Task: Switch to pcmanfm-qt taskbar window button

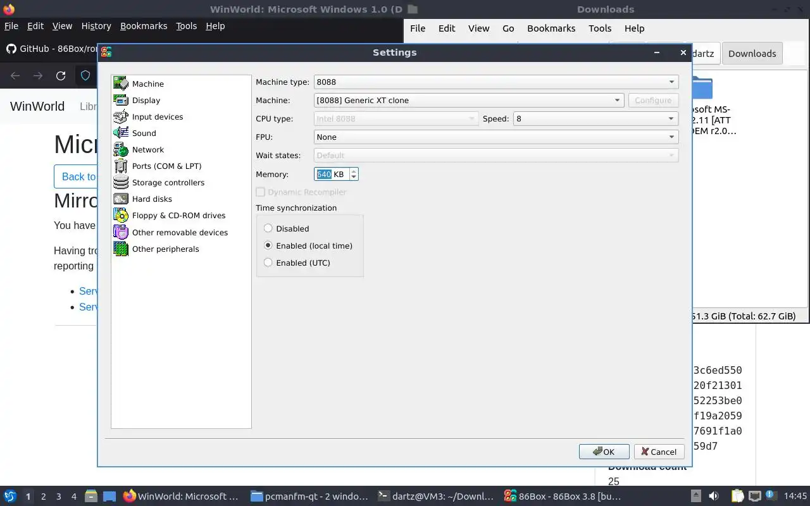Action: (x=308, y=497)
